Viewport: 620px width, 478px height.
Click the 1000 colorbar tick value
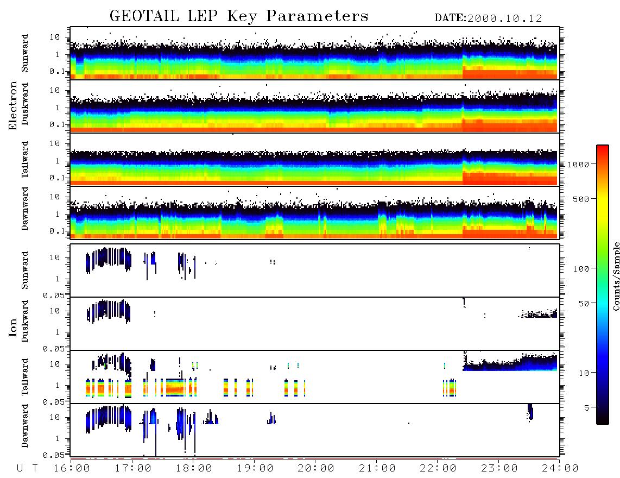[579, 164]
